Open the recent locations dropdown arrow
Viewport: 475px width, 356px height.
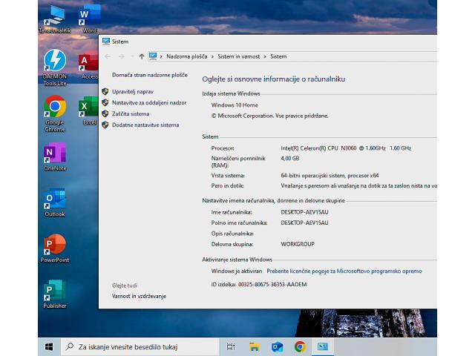coord(132,56)
